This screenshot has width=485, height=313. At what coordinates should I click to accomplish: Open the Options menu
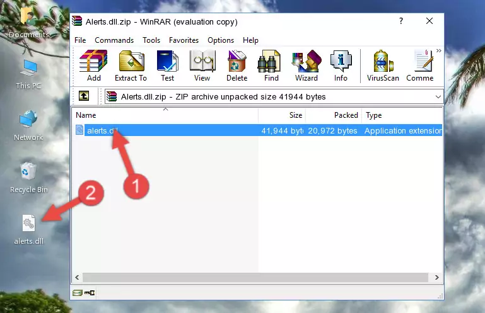click(221, 40)
